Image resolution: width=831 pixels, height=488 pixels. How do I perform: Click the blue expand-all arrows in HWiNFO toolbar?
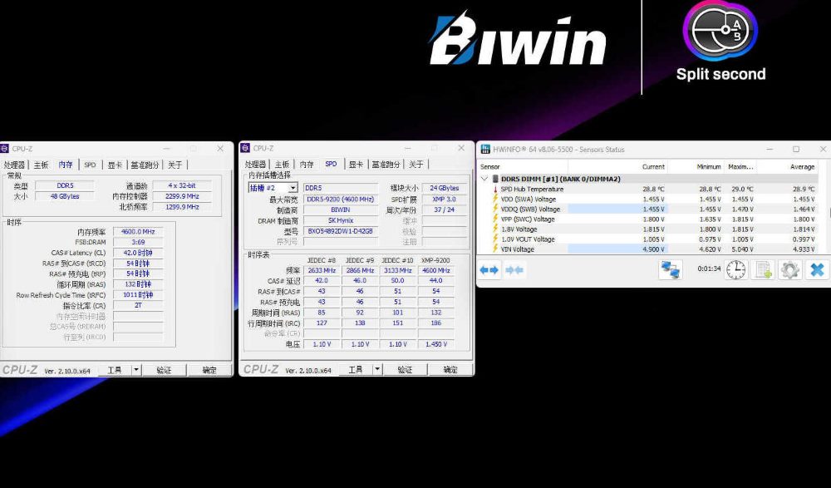click(489, 270)
